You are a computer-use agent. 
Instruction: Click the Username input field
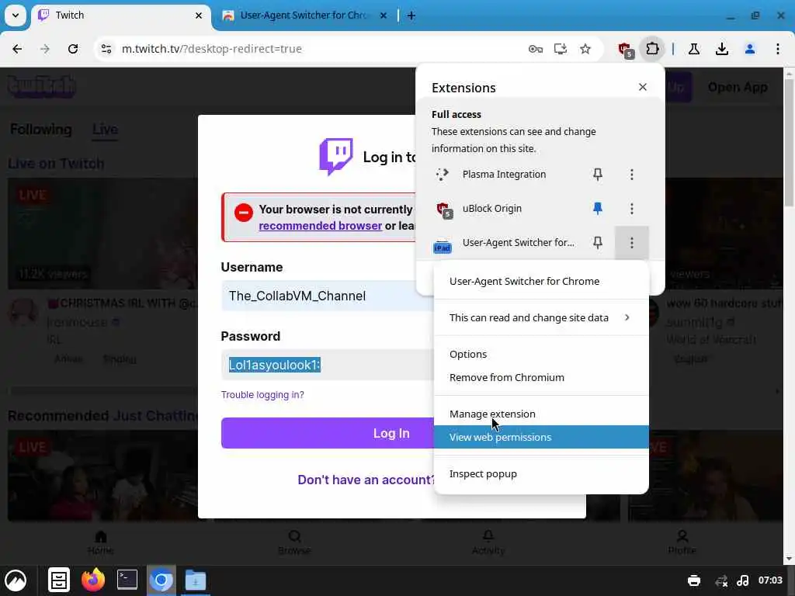328,296
